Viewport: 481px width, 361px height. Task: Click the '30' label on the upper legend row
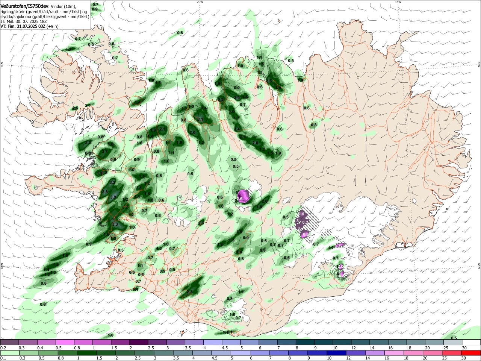point(464,348)
